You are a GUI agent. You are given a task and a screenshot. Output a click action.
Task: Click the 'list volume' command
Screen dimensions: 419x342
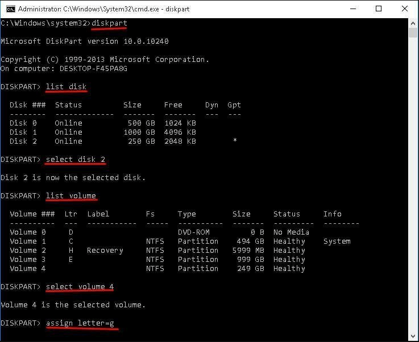click(71, 195)
